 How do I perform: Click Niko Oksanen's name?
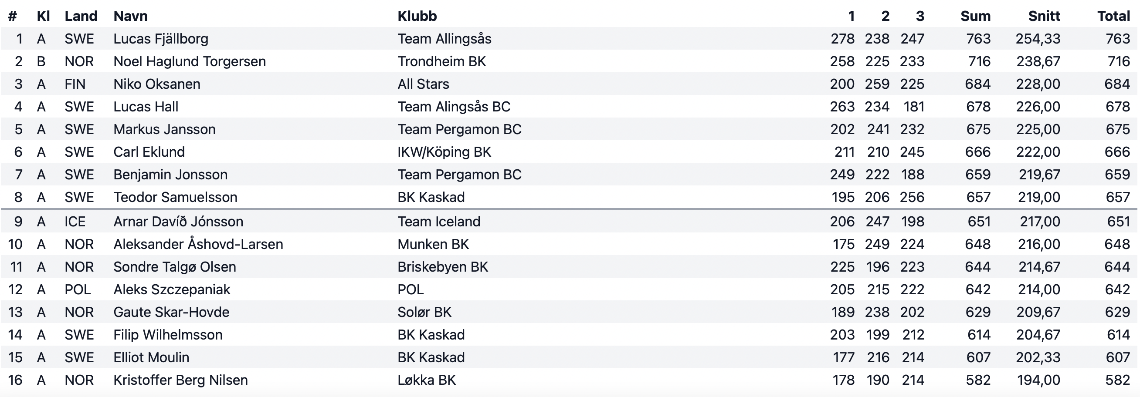point(156,84)
